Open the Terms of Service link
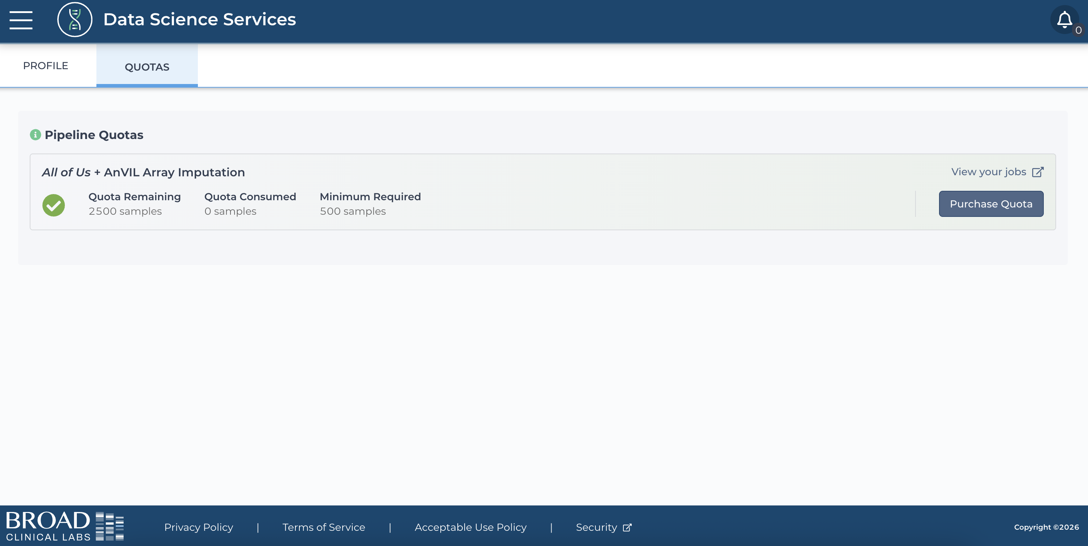The image size is (1088, 546). click(324, 527)
